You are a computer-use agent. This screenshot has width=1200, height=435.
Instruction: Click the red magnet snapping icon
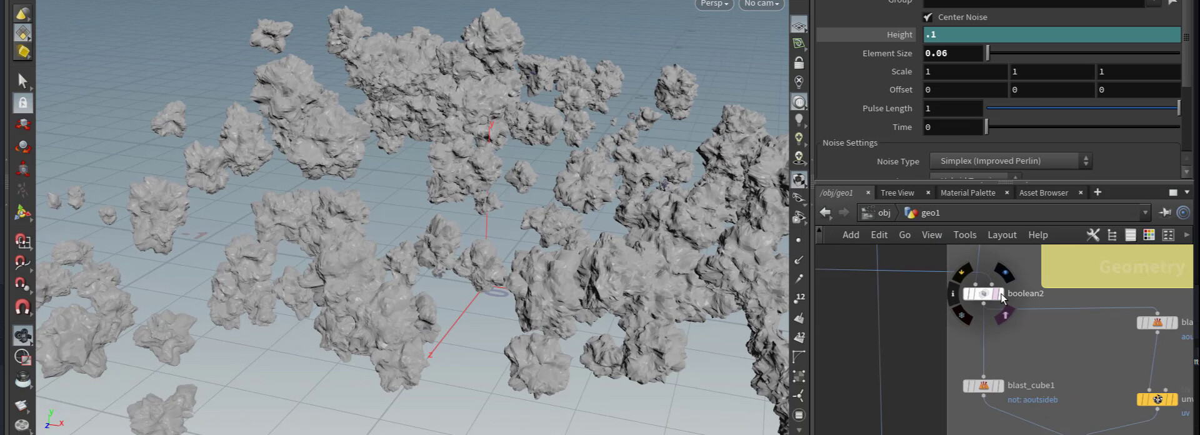click(22, 307)
